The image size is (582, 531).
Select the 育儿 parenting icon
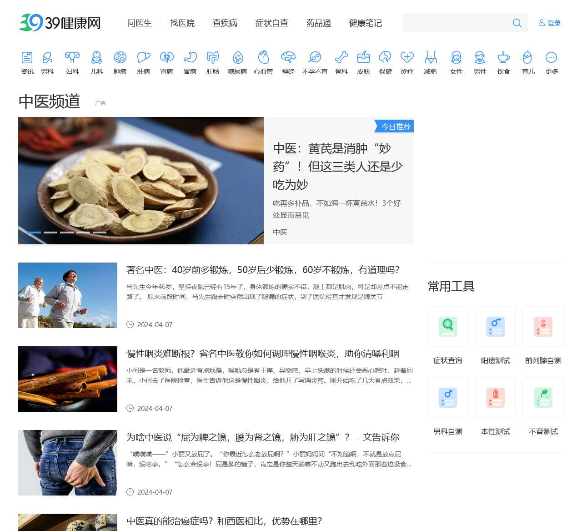(527, 57)
